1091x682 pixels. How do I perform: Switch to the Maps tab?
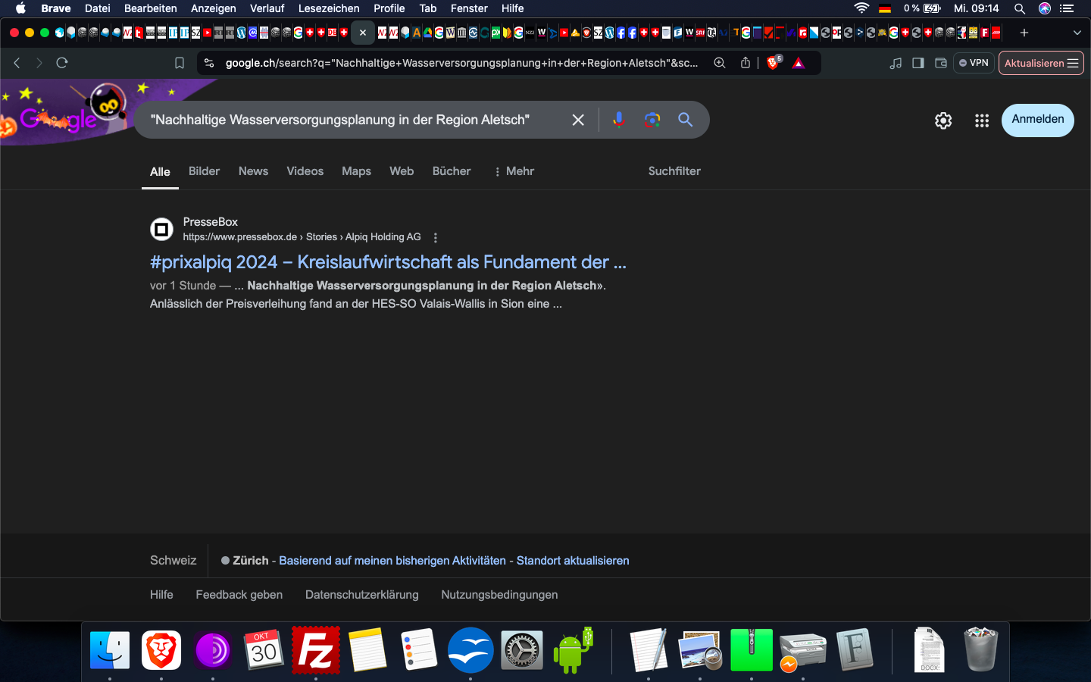point(356,171)
